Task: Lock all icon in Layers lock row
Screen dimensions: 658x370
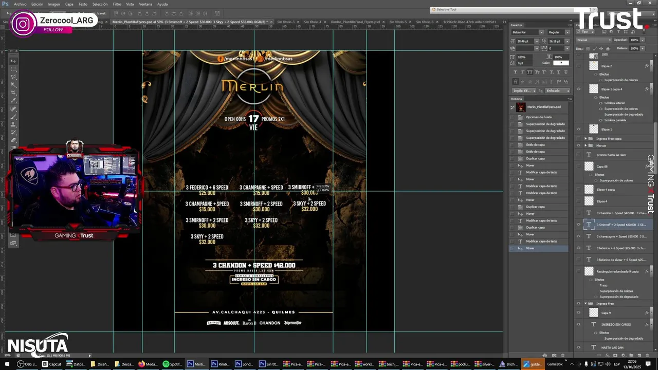Action: click(x=608, y=48)
